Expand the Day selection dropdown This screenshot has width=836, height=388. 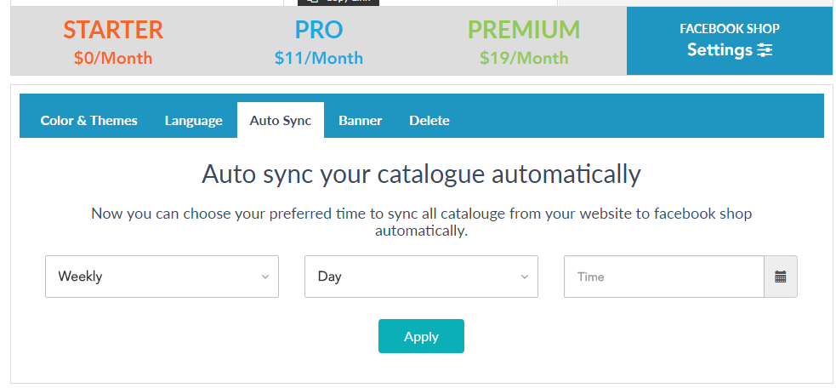tap(421, 277)
